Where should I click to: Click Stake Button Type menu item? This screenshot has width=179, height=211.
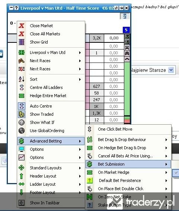click(128, 205)
